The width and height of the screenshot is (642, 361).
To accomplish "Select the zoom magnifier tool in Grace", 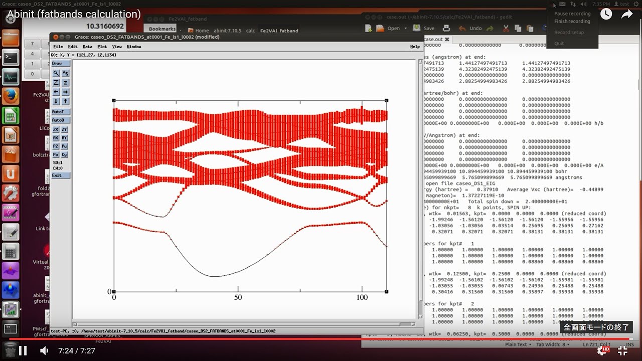I will [x=56, y=73].
